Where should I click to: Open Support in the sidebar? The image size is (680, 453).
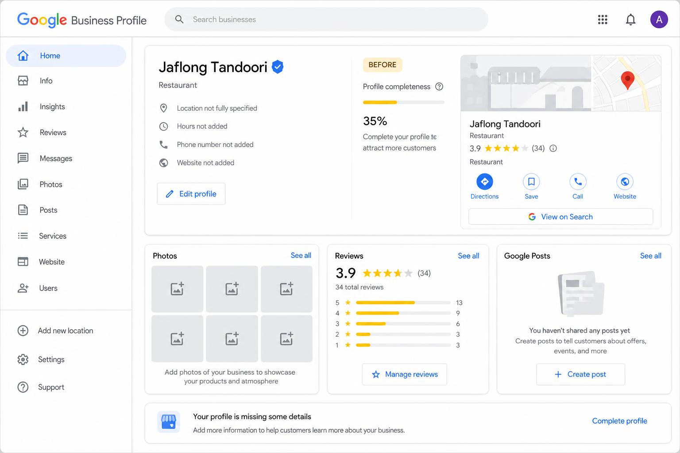(x=66, y=387)
